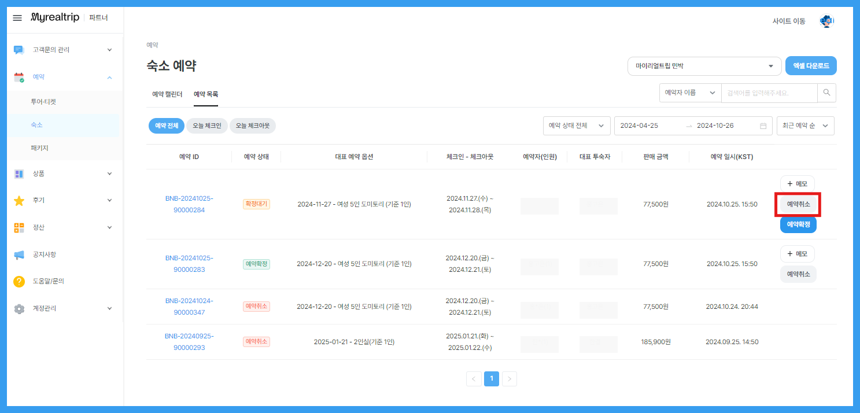Click the 계정관리 gear icon

click(x=18, y=308)
